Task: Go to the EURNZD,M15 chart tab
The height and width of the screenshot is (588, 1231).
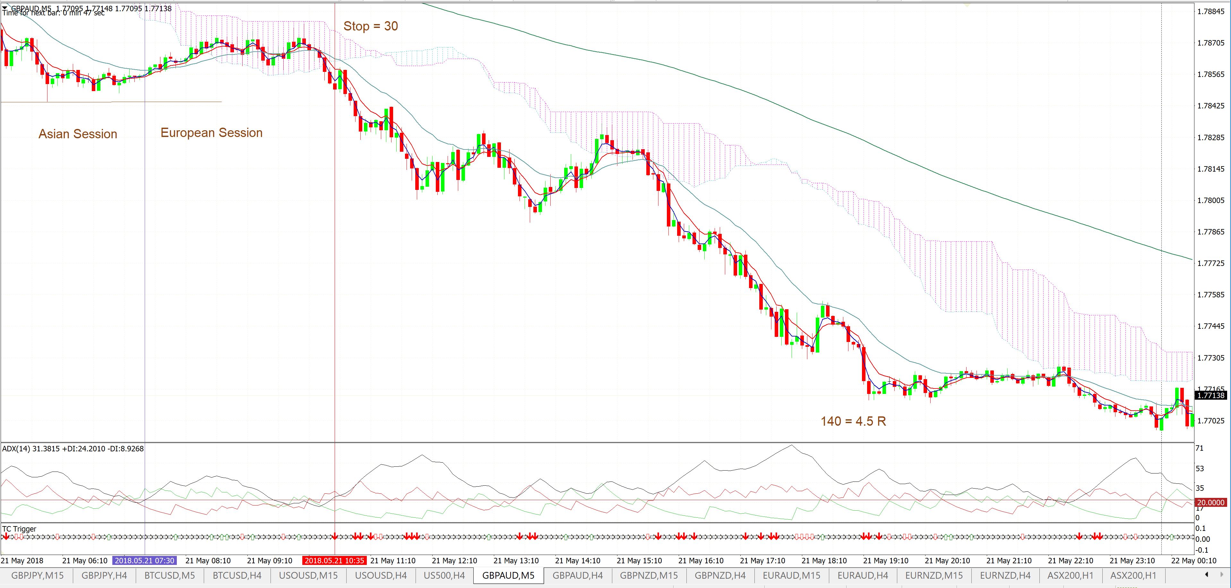Action: tap(934, 575)
